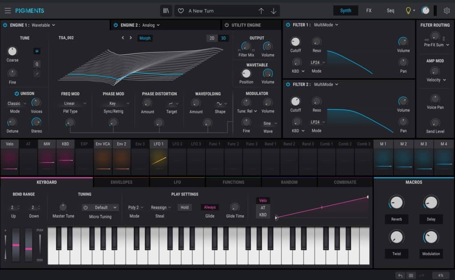Open Engine 1 Wavetable type dropdown

[43, 25]
